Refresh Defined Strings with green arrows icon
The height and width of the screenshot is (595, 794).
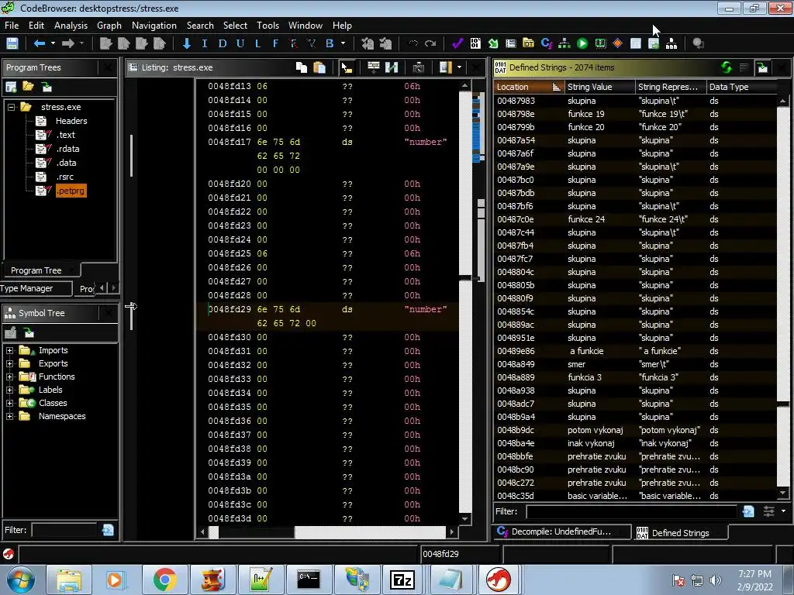point(727,67)
